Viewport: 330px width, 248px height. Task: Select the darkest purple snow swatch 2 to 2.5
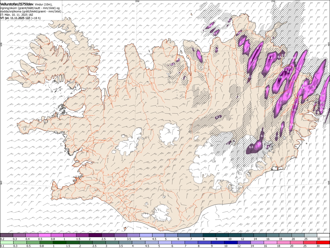point(95,235)
